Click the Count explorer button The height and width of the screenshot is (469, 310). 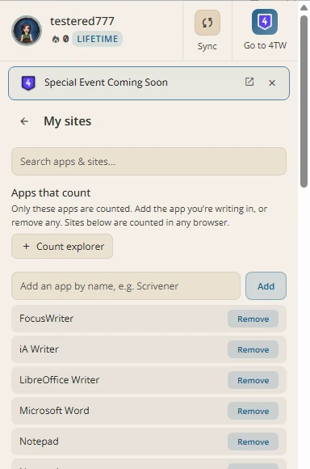62,246
